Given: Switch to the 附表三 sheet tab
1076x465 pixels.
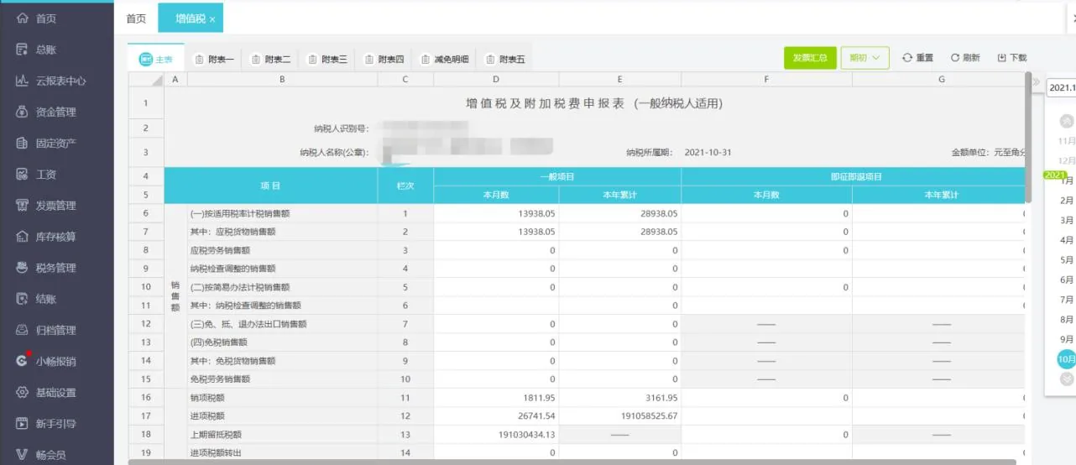Looking at the screenshot, I should pos(327,59).
